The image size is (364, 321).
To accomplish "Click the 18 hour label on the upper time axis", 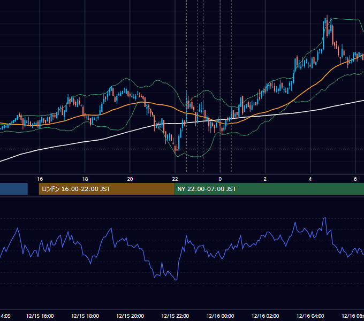I will [x=85, y=179].
